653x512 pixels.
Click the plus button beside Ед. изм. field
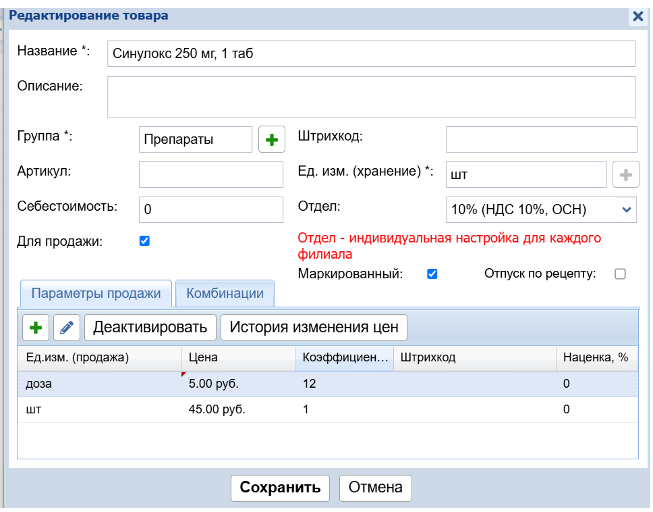click(x=625, y=175)
